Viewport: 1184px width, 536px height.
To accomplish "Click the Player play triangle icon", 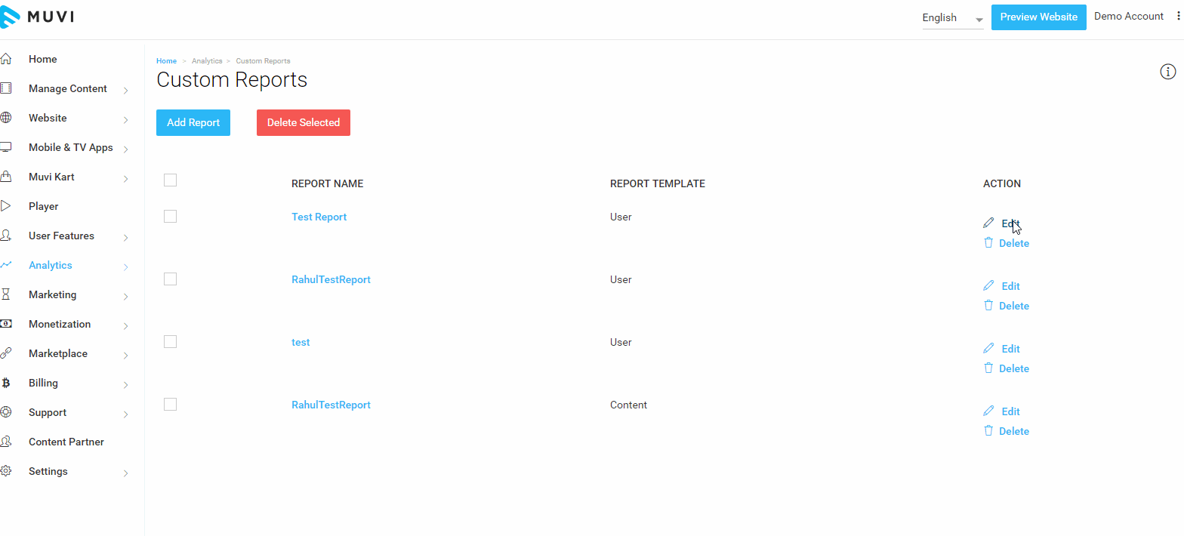I will pos(6,206).
